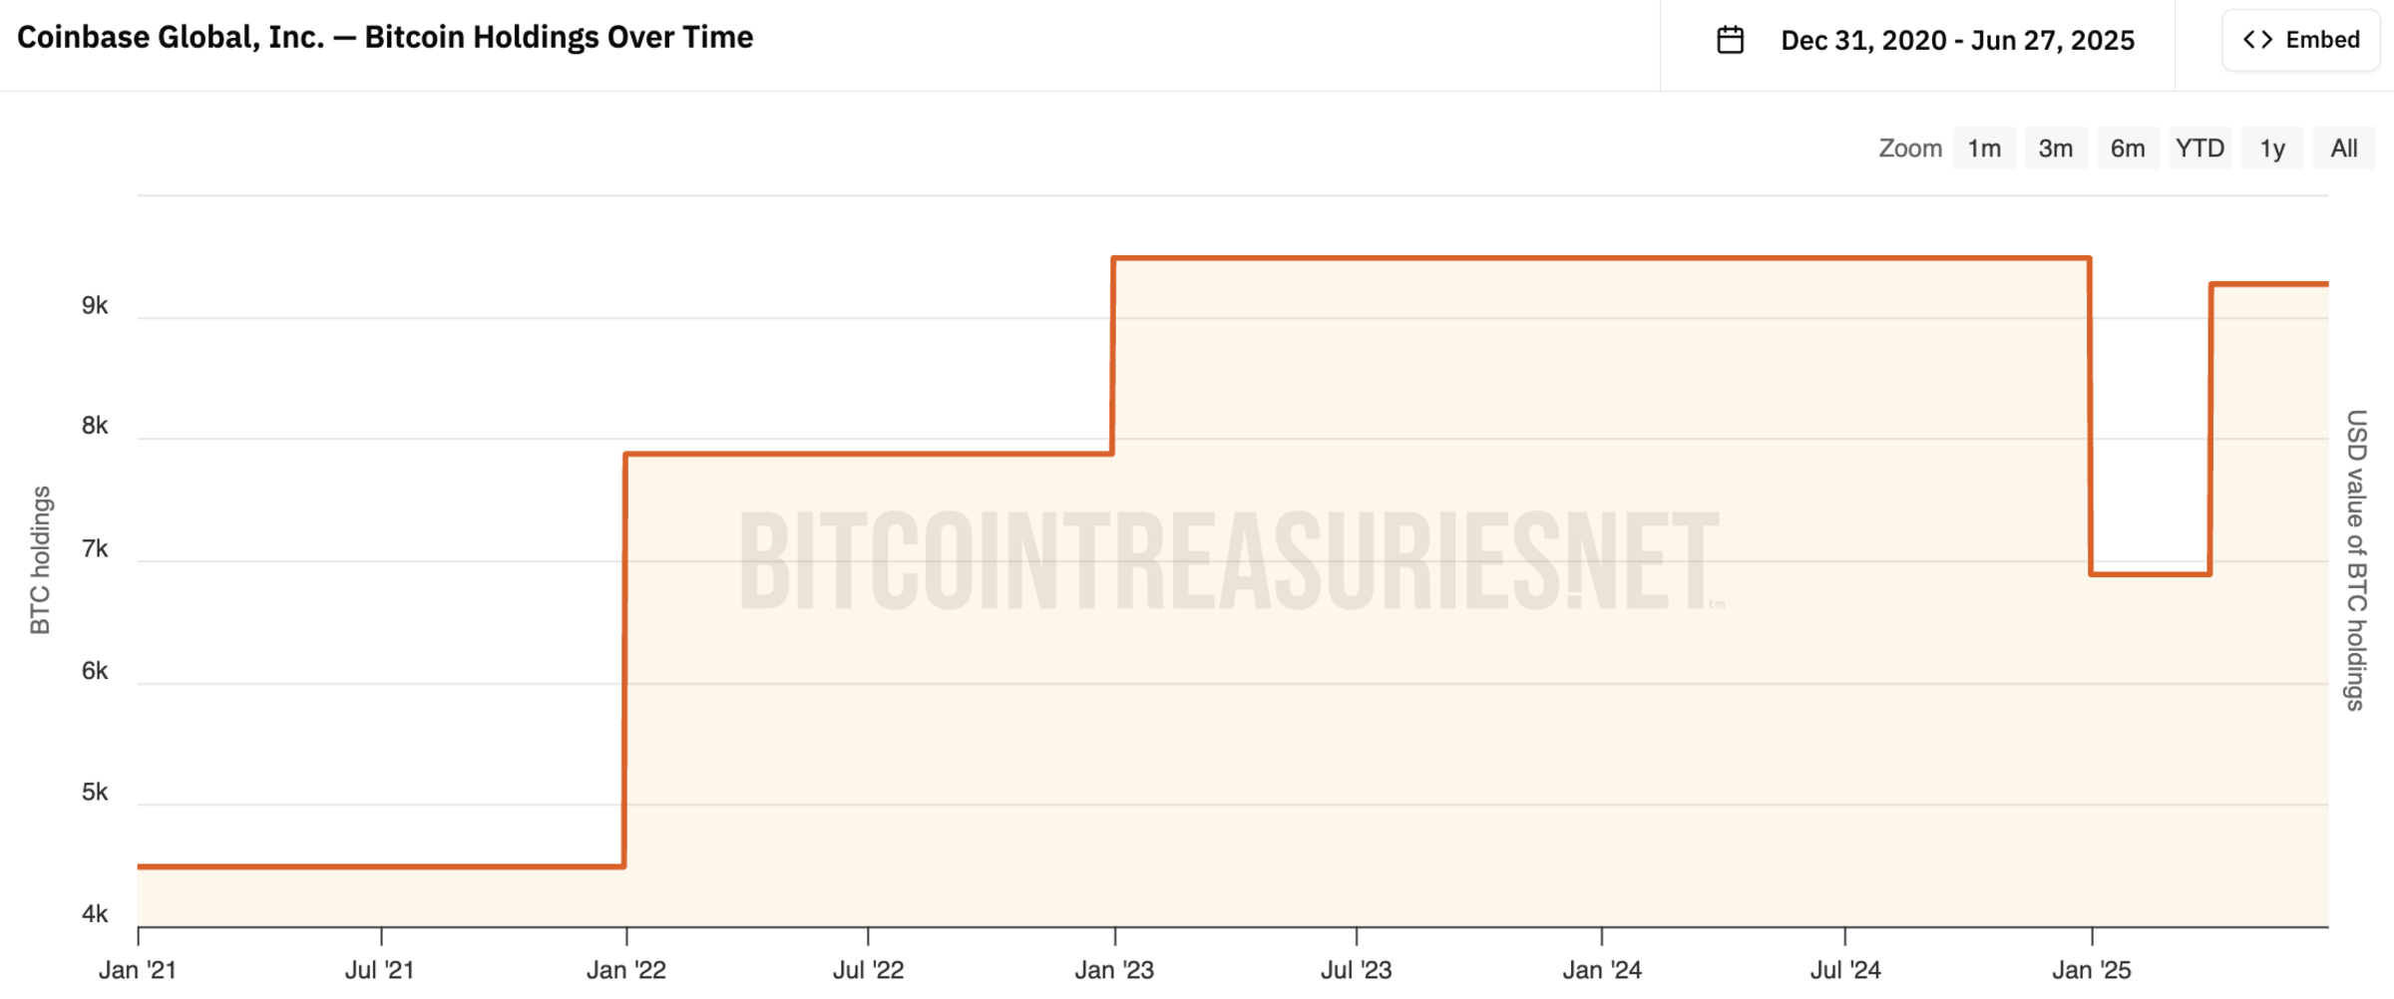Image resolution: width=2394 pixels, height=999 pixels.
Task: Open the Embed button
Action: [x=2301, y=40]
